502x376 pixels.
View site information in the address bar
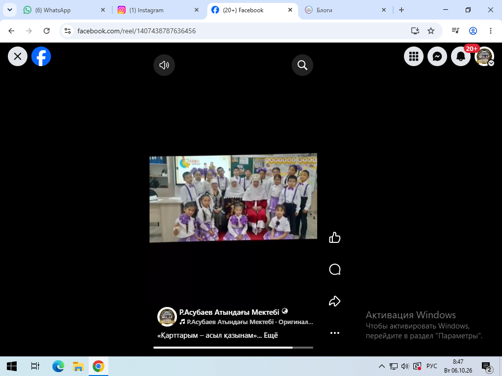[68, 31]
